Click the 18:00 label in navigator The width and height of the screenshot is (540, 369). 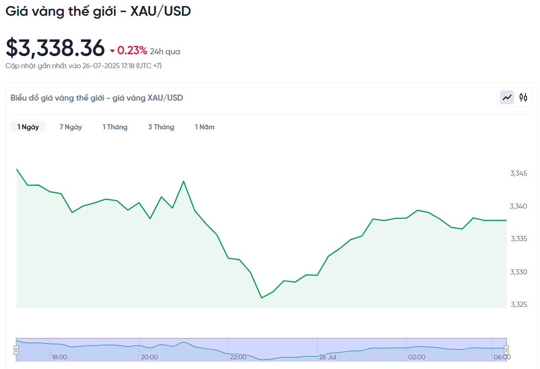tap(59, 357)
